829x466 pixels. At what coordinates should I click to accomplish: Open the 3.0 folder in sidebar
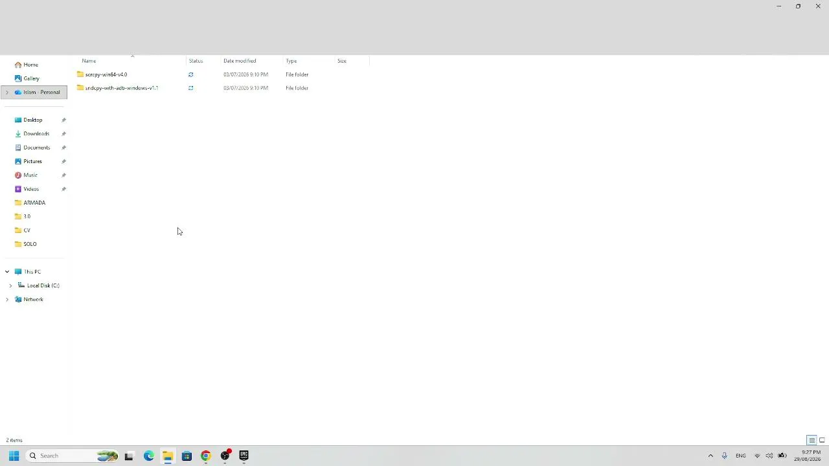tap(27, 216)
